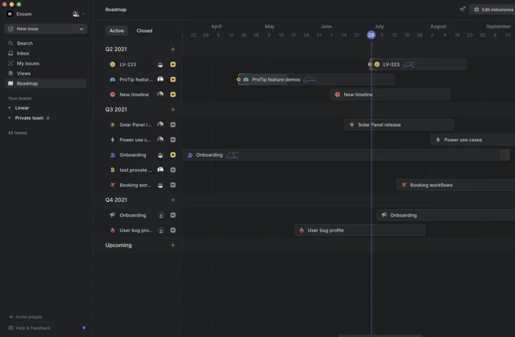Click the today marker 29 on timeline
Viewport: 515px width, 337px height.
coord(371,35)
